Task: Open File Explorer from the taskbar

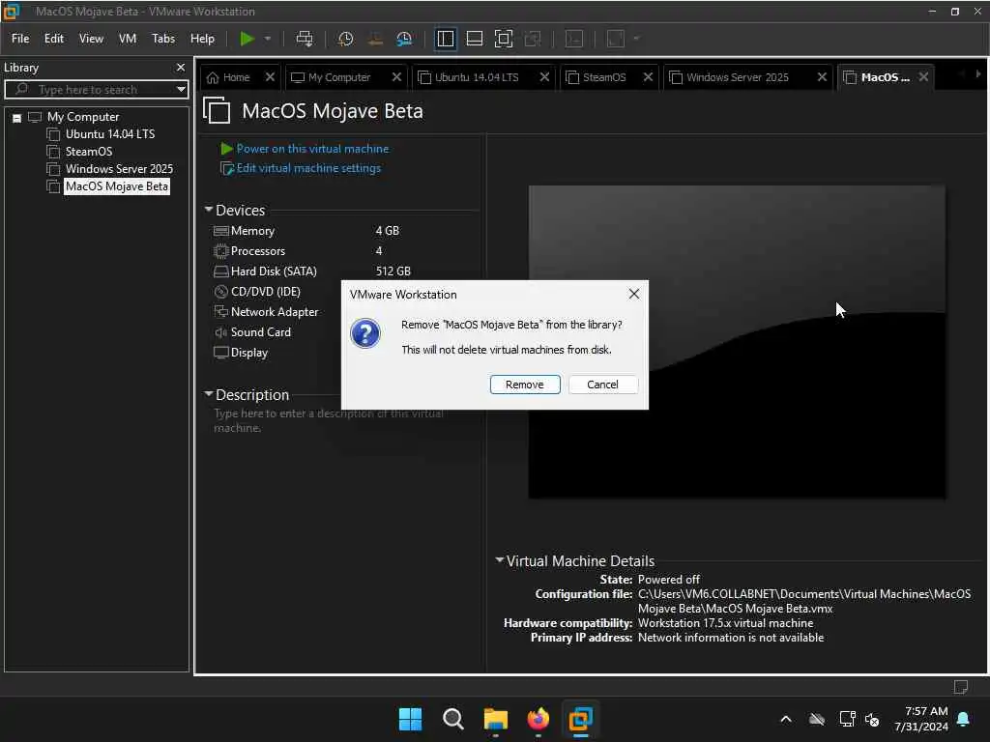Action: [496, 719]
